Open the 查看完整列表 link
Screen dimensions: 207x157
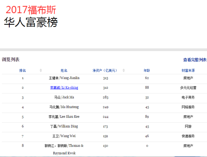pyautogui.click(x=195, y=60)
